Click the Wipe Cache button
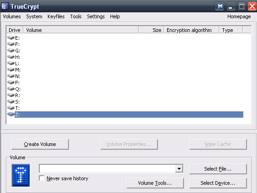 (x=218, y=144)
